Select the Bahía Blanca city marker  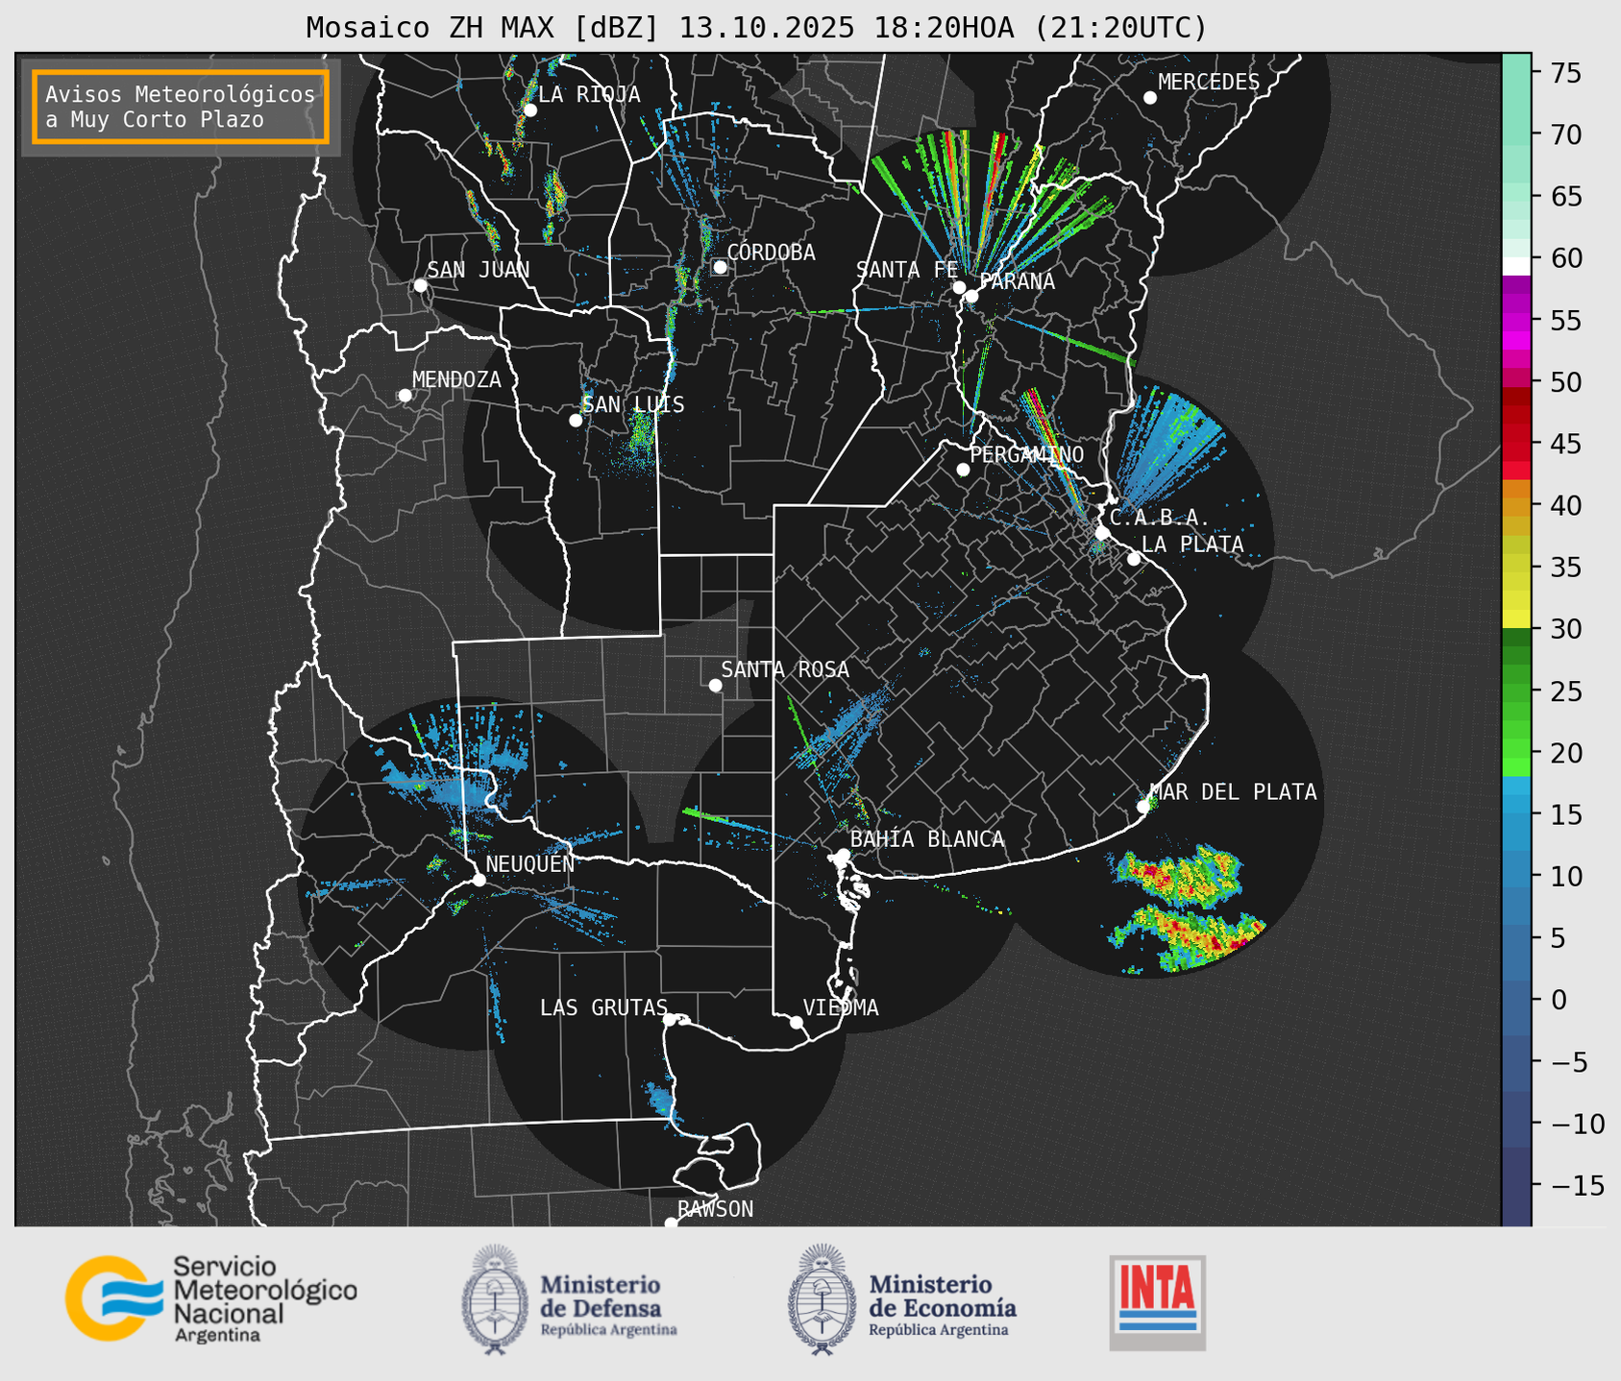pos(843,855)
